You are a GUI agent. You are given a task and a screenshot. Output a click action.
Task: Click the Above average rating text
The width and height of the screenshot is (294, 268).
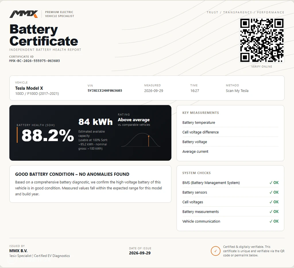tap(134, 120)
